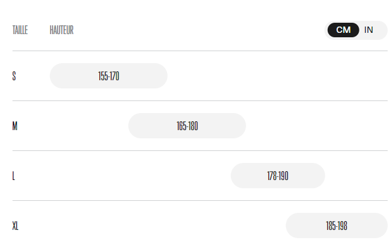391x247 pixels.
Task: Choose the 185-198 height range pill
Action: click(337, 226)
